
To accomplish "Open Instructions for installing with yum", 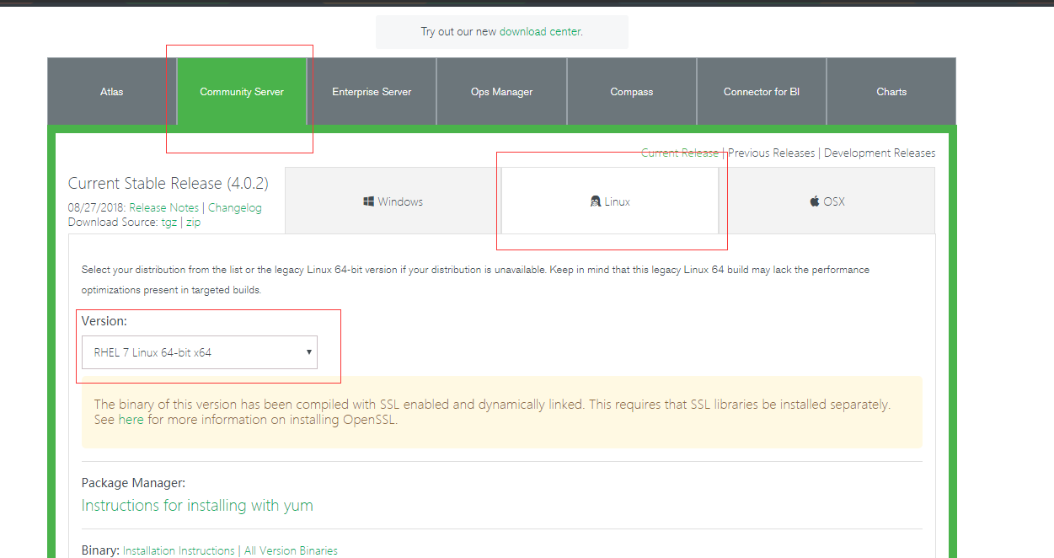I will 197,505.
